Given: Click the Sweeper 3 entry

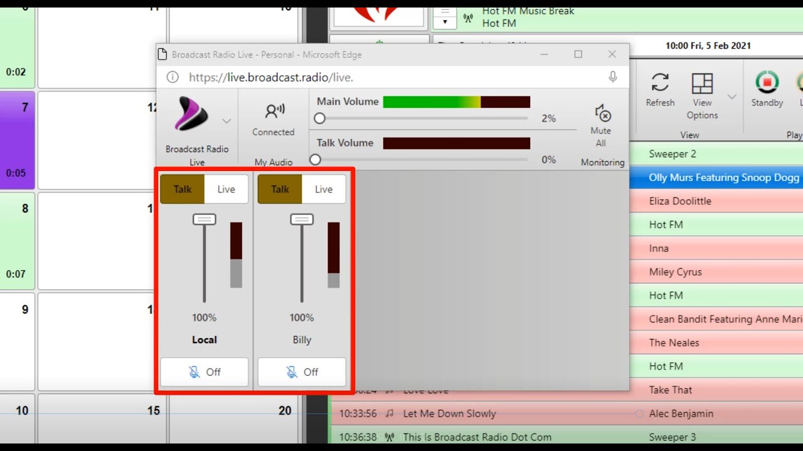Looking at the screenshot, I should click(x=673, y=437).
